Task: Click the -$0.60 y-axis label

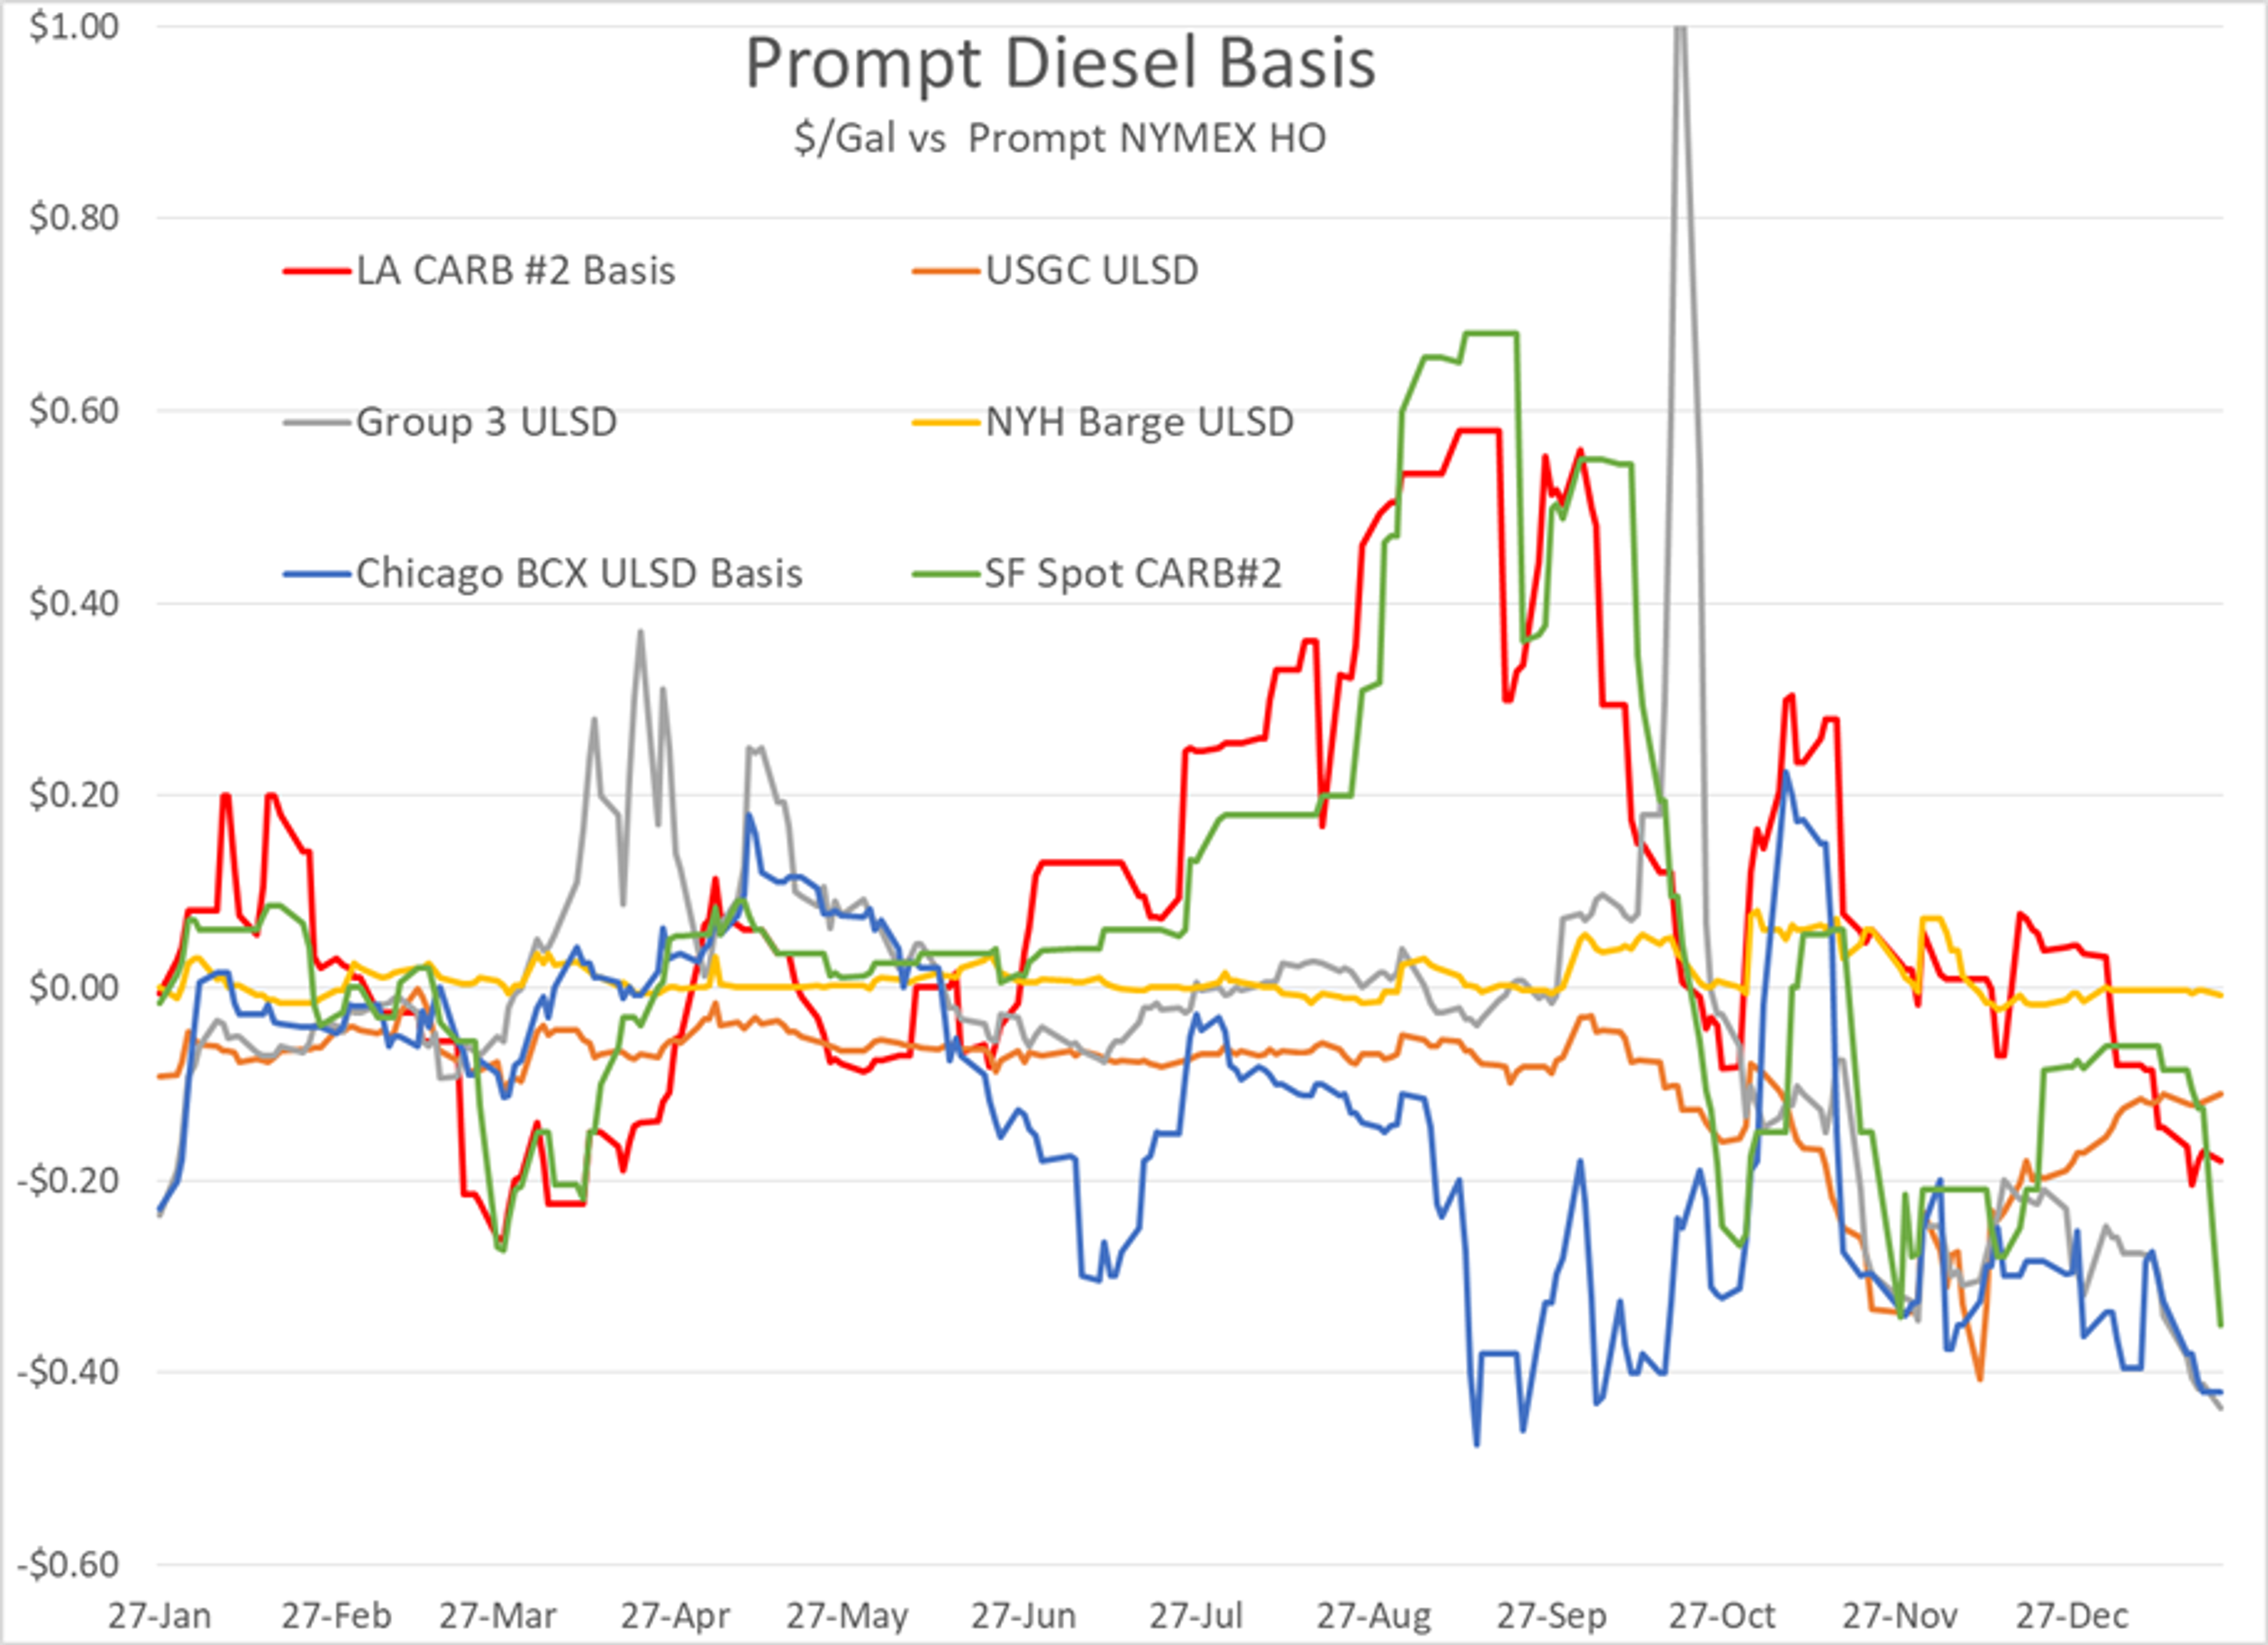Action: [x=67, y=1565]
